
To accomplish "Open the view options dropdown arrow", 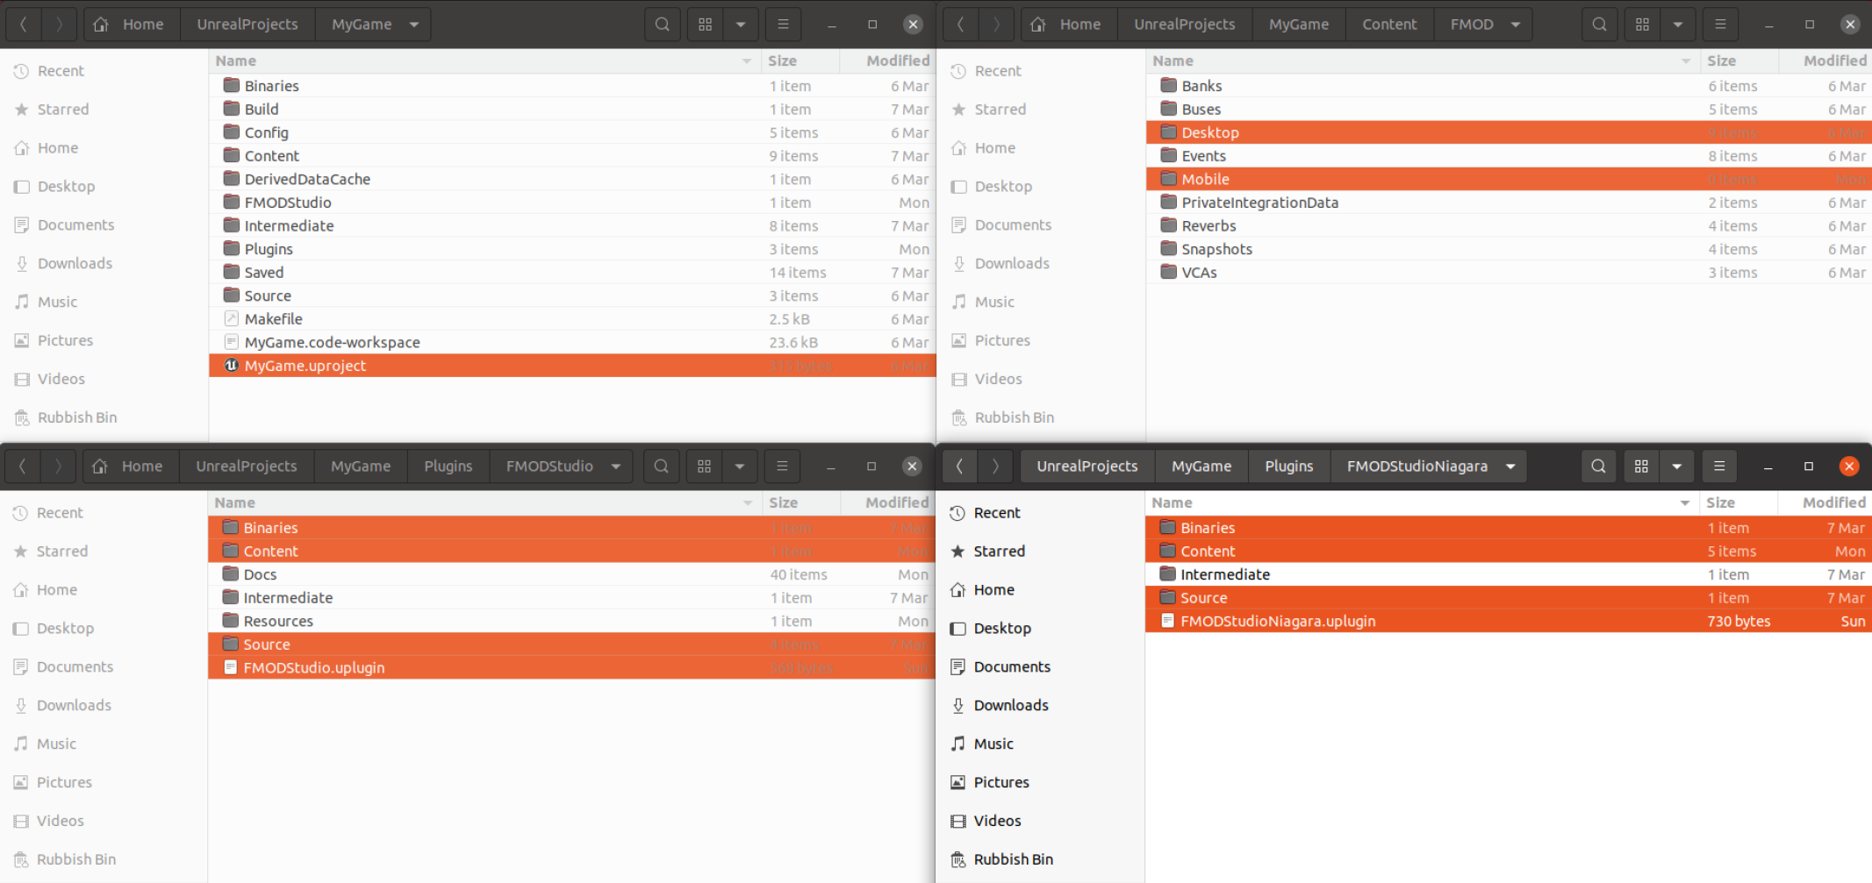I will point(742,24).
